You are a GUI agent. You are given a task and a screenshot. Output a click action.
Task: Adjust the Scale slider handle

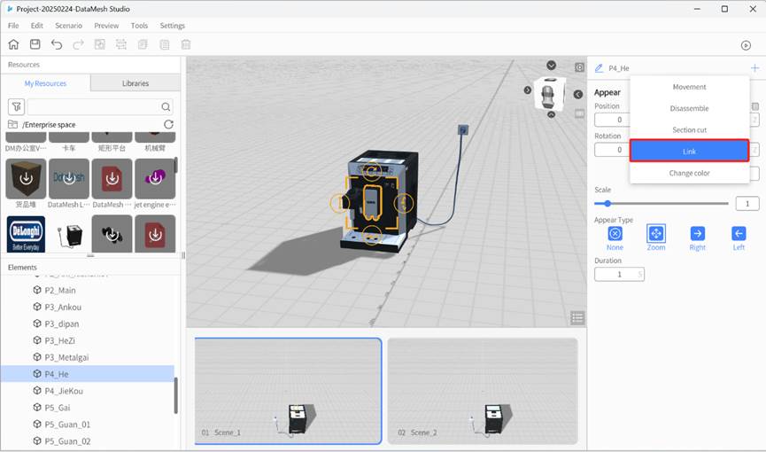coord(607,204)
